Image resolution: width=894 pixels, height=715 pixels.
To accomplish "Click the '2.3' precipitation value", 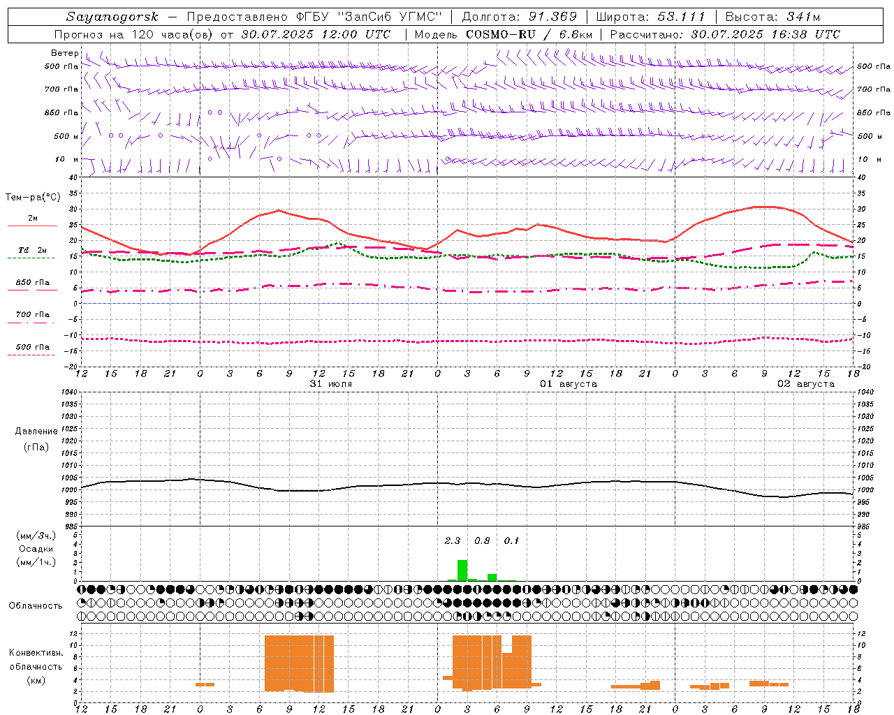I will [453, 540].
